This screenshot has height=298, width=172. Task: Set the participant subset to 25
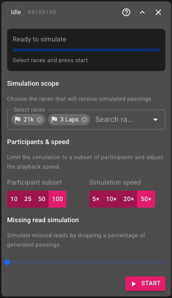pos(28,199)
